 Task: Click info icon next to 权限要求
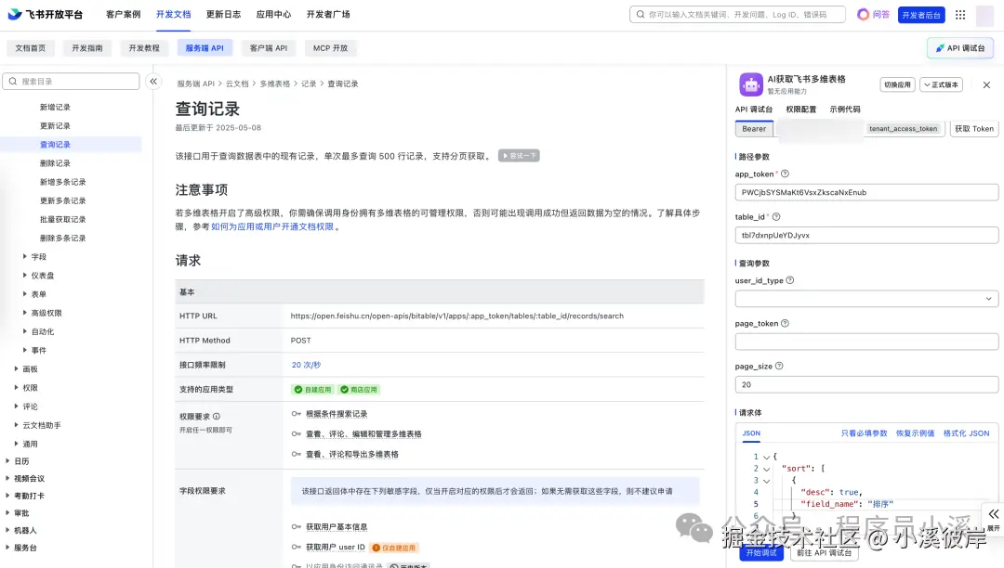coord(217,416)
